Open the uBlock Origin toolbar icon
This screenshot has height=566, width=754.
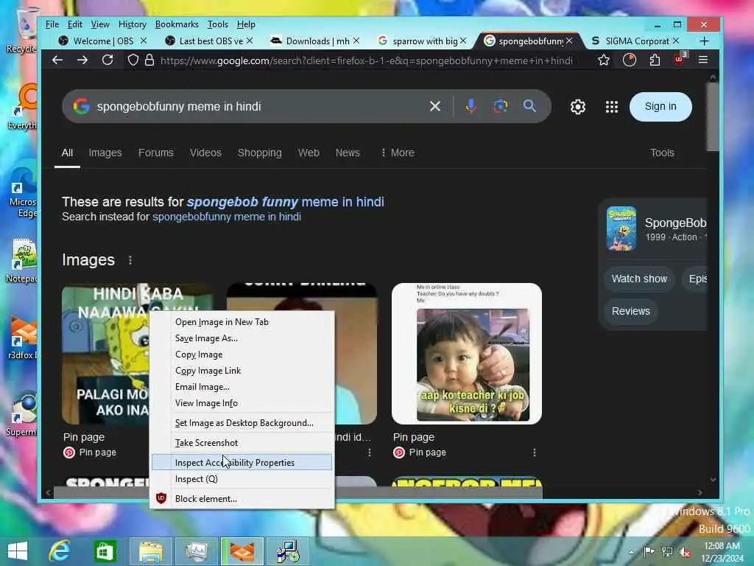[680, 60]
